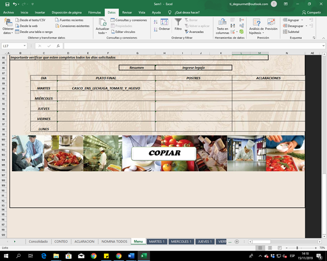
Task: Open the Esquema dialog launcher
Action: (x=314, y=38)
